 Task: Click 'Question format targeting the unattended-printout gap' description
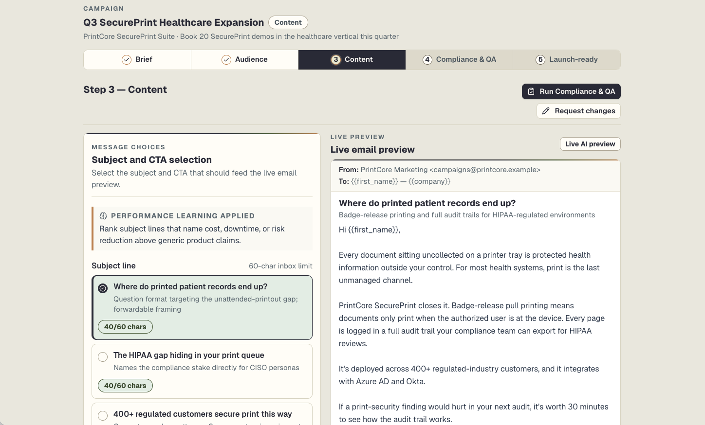205,304
